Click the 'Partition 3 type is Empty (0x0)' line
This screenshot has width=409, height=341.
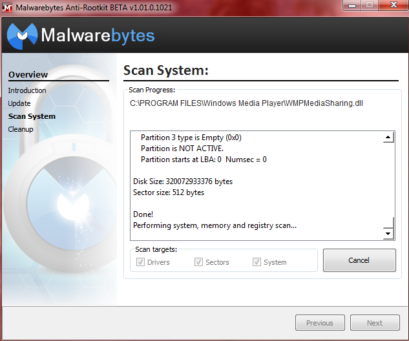[x=191, y=138]
